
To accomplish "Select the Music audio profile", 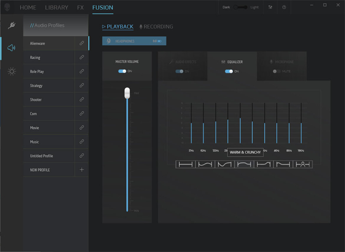I will point(49,142).
